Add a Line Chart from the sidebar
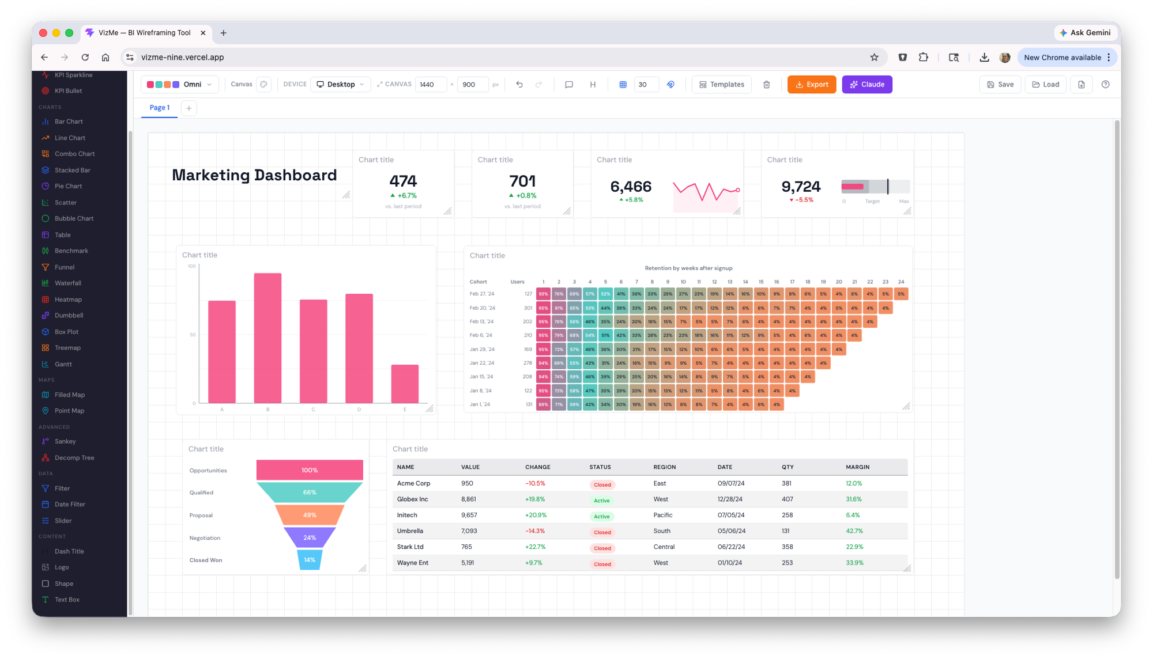The image size is (1153, 659). click(x=70, y=138)
